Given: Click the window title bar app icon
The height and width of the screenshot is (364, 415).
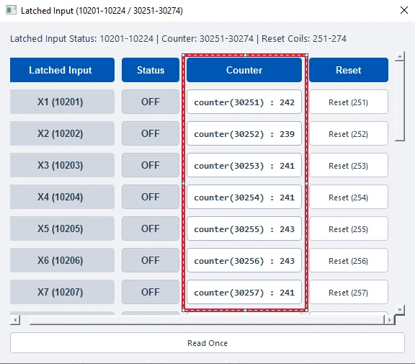Looking at the screenshot, I should [11, 11].
